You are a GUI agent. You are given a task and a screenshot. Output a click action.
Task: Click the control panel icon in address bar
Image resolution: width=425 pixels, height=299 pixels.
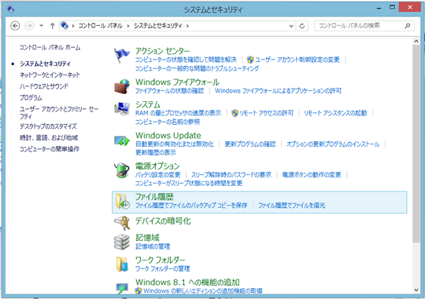pyautogui.click(x=65, y=25)
